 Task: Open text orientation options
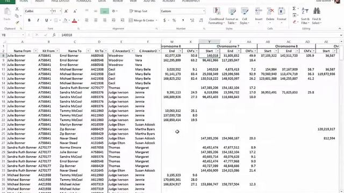tap(114, 11)
